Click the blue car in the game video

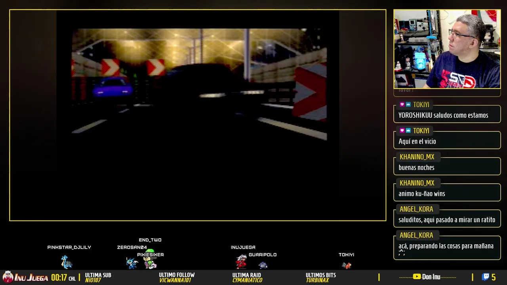point(113,87)
